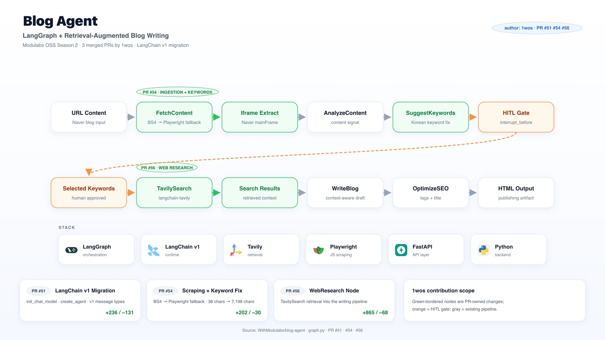Select the HITL Gate node
Viewport: 605px width, 340px height.
[516, 117]
